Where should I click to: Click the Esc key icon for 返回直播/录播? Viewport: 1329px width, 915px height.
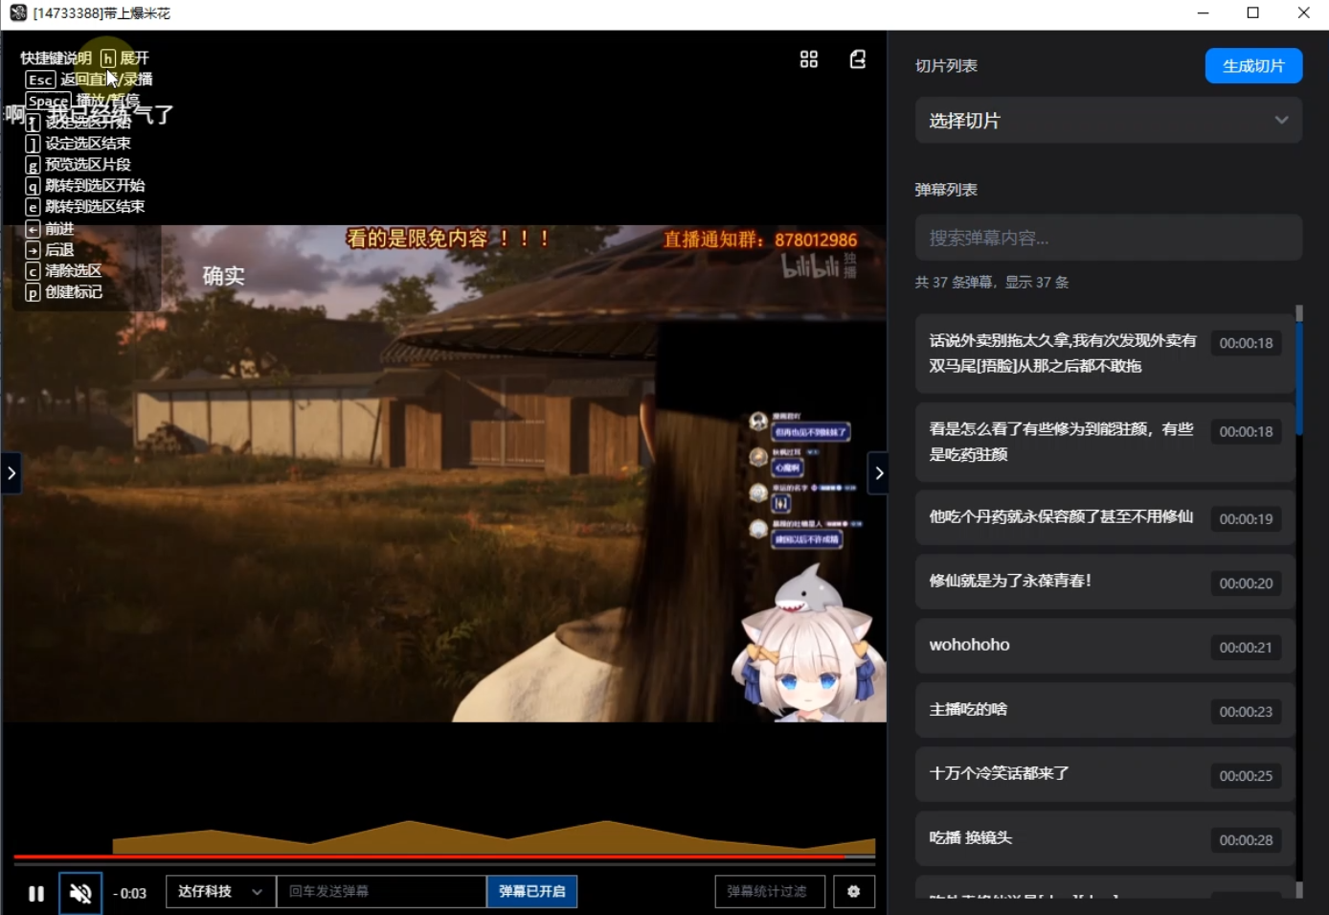pos(40,80)
